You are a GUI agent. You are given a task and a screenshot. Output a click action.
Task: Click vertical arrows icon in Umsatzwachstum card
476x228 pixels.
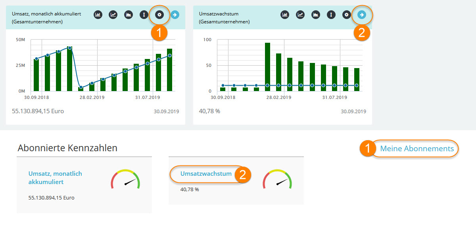[331, 15]
